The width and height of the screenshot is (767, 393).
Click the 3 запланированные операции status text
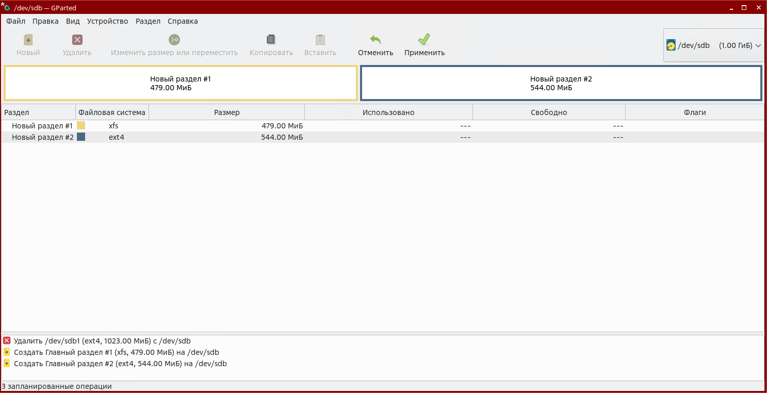tap(57, 386)
